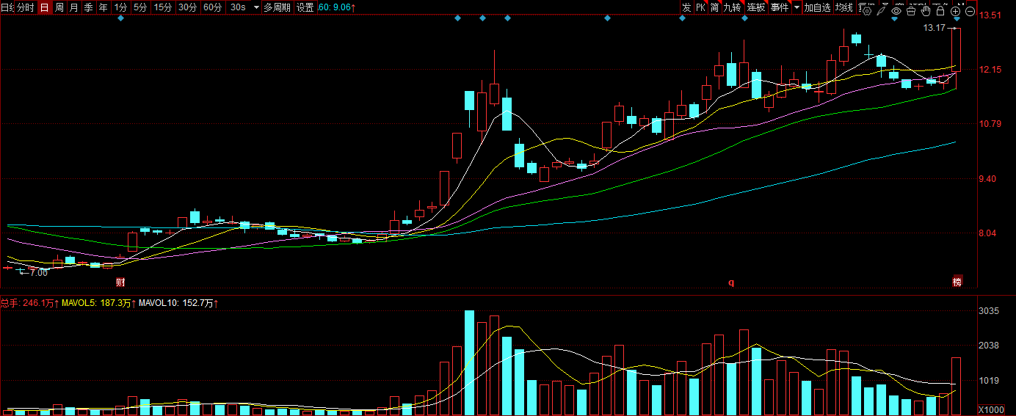The width and height of the screenshot is (1016, 416).
Task: Click the 7.00 low price label
Action: (x=37, y=272)
